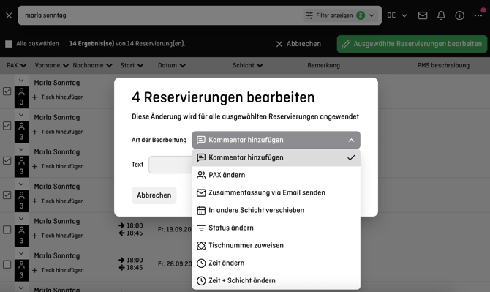This screenshot has width=490, height=292.
Task: Click the 'Bemerkung' column header
Action: [323, 65]
